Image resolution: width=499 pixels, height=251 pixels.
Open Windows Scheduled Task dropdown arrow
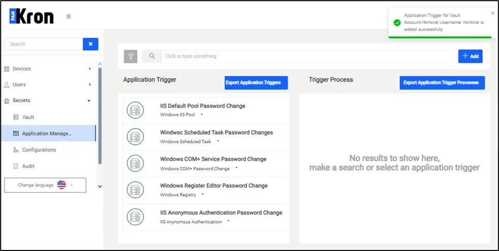pyautogui.click(x=218, y=141)
